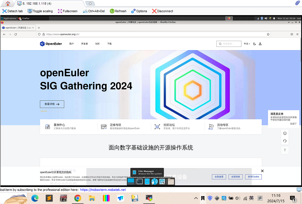Open the 开发者 navigation menu
This screenshot has height=204, width=302.
coord(84,44)
